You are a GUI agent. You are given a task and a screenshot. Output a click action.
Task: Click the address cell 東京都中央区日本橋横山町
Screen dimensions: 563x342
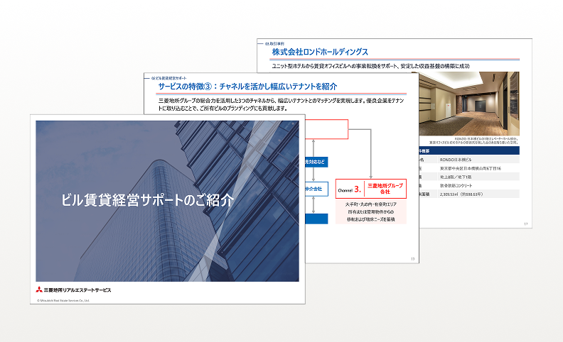pyautogui.click(x=471, y=168)
